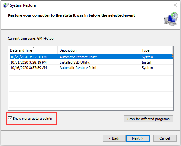This screenshot has height=146, width=181.
Task: Choose the Installed SSD Utility. entry
Action: tap(75, 62)
